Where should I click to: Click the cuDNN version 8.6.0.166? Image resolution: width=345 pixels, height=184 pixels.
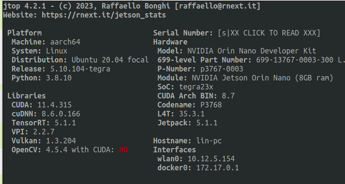[x=61, y=114]
